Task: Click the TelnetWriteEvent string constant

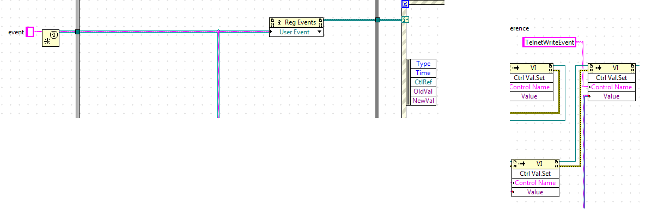Action: pyautogui.click(x=549, y=42)
